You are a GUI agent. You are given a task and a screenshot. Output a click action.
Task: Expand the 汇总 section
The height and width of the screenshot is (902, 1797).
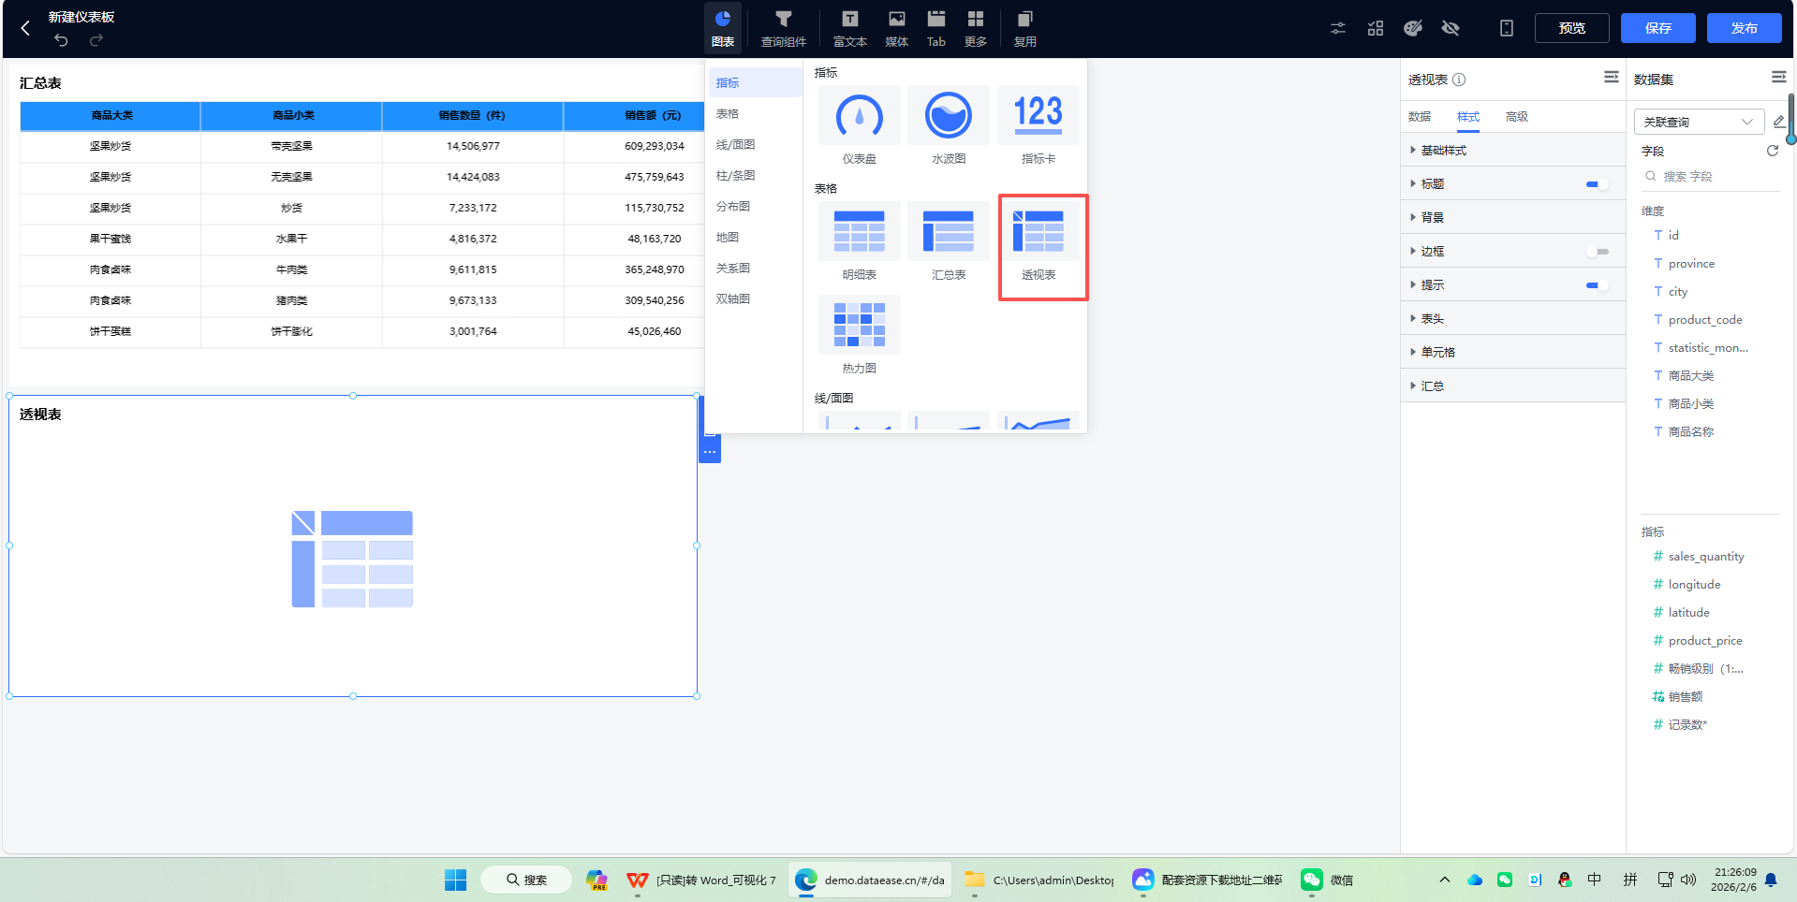(1513, 386)
